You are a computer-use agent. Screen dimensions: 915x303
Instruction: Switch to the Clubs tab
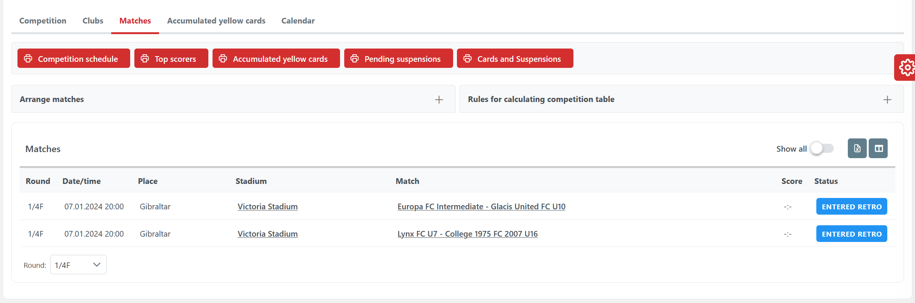[x=93, y=21]
